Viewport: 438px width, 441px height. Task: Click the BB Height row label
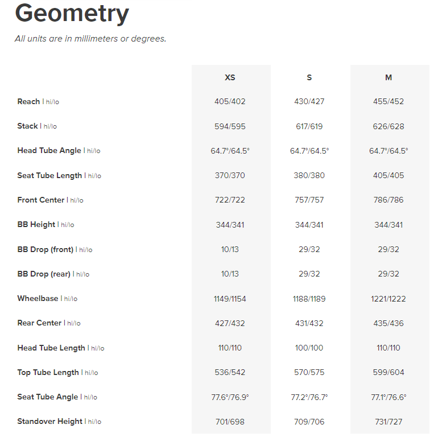click(x=36, y=224)
